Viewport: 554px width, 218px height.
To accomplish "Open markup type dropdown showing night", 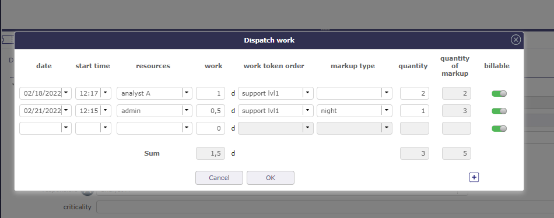I will pos(387,111).
